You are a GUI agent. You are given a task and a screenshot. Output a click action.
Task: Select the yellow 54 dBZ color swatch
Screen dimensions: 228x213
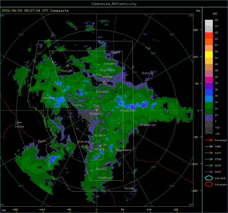click(209, 54)
